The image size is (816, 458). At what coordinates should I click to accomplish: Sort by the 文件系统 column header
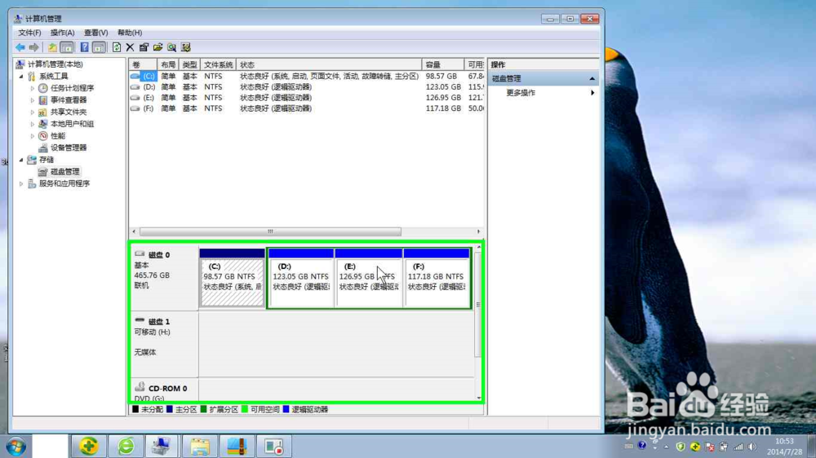tap(218, 64)
